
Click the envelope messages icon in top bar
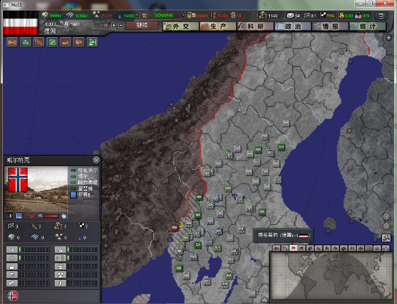click(291, 16)
